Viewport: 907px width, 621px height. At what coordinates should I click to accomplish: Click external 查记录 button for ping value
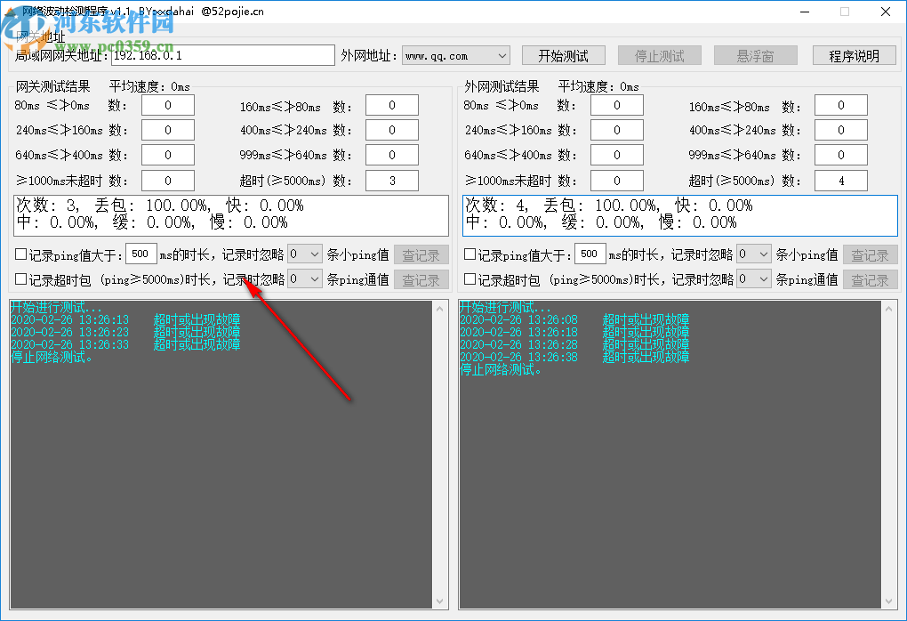(870, 255)
